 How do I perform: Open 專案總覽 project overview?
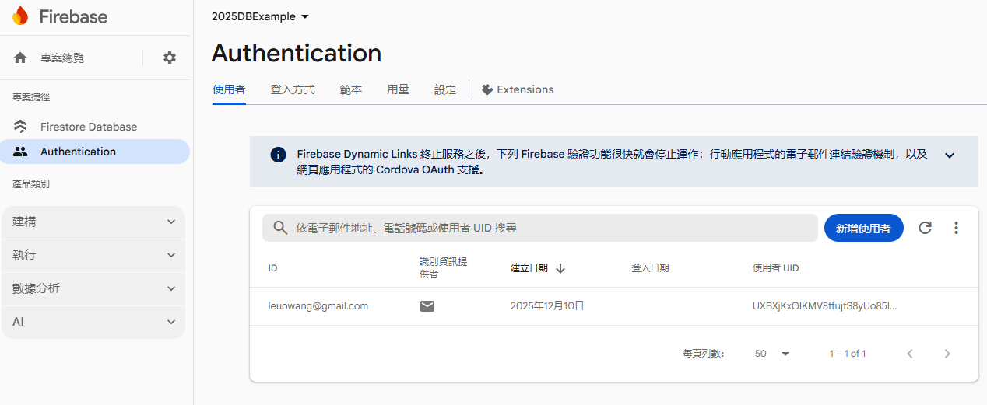62,58
